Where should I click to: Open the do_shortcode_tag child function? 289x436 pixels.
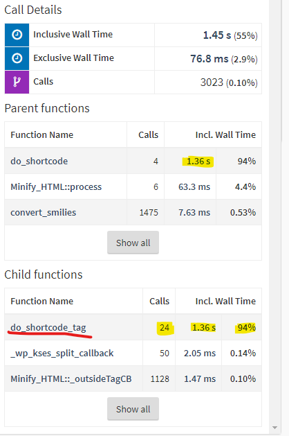click(48, 328)
